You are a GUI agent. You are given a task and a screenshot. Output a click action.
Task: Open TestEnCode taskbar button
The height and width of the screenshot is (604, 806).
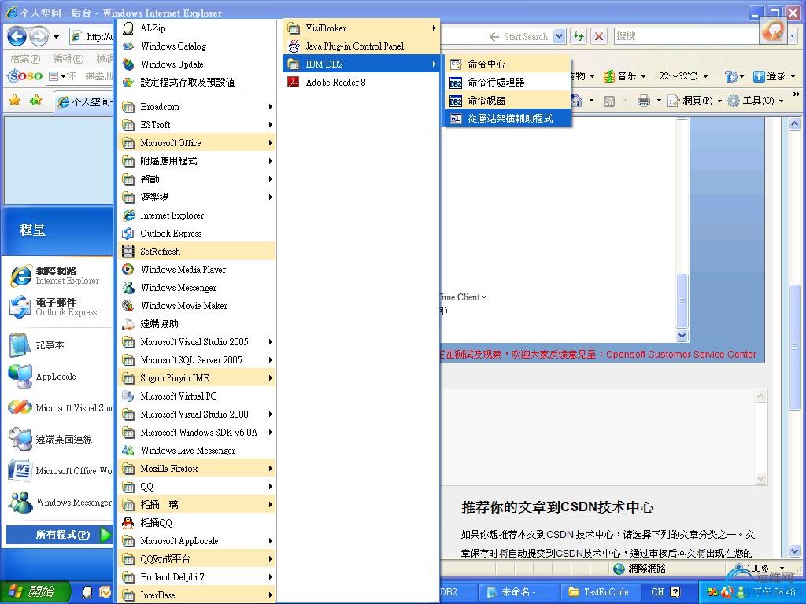coord(601,592)
